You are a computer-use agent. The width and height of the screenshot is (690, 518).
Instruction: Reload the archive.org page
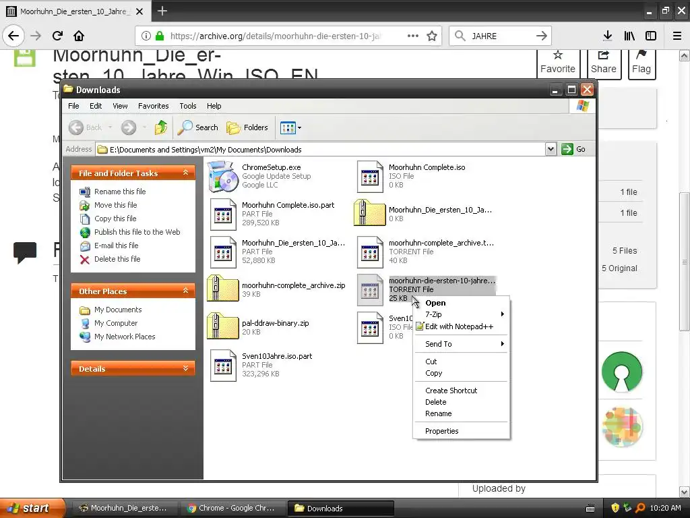coord(57,36)
